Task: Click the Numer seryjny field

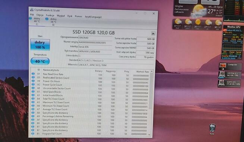Action: 95,42
